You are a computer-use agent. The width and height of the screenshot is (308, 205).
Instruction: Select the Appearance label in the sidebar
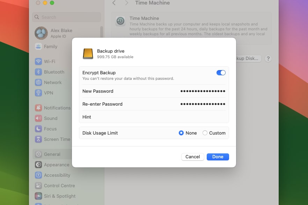point(57,165)
